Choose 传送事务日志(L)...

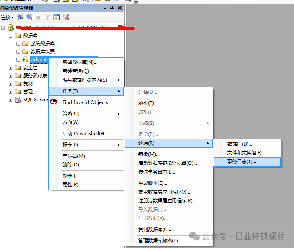click(x=169, y=172)
